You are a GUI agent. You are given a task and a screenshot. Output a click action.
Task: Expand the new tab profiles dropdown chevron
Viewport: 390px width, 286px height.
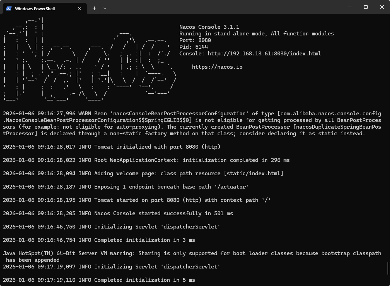pos(105,8)
